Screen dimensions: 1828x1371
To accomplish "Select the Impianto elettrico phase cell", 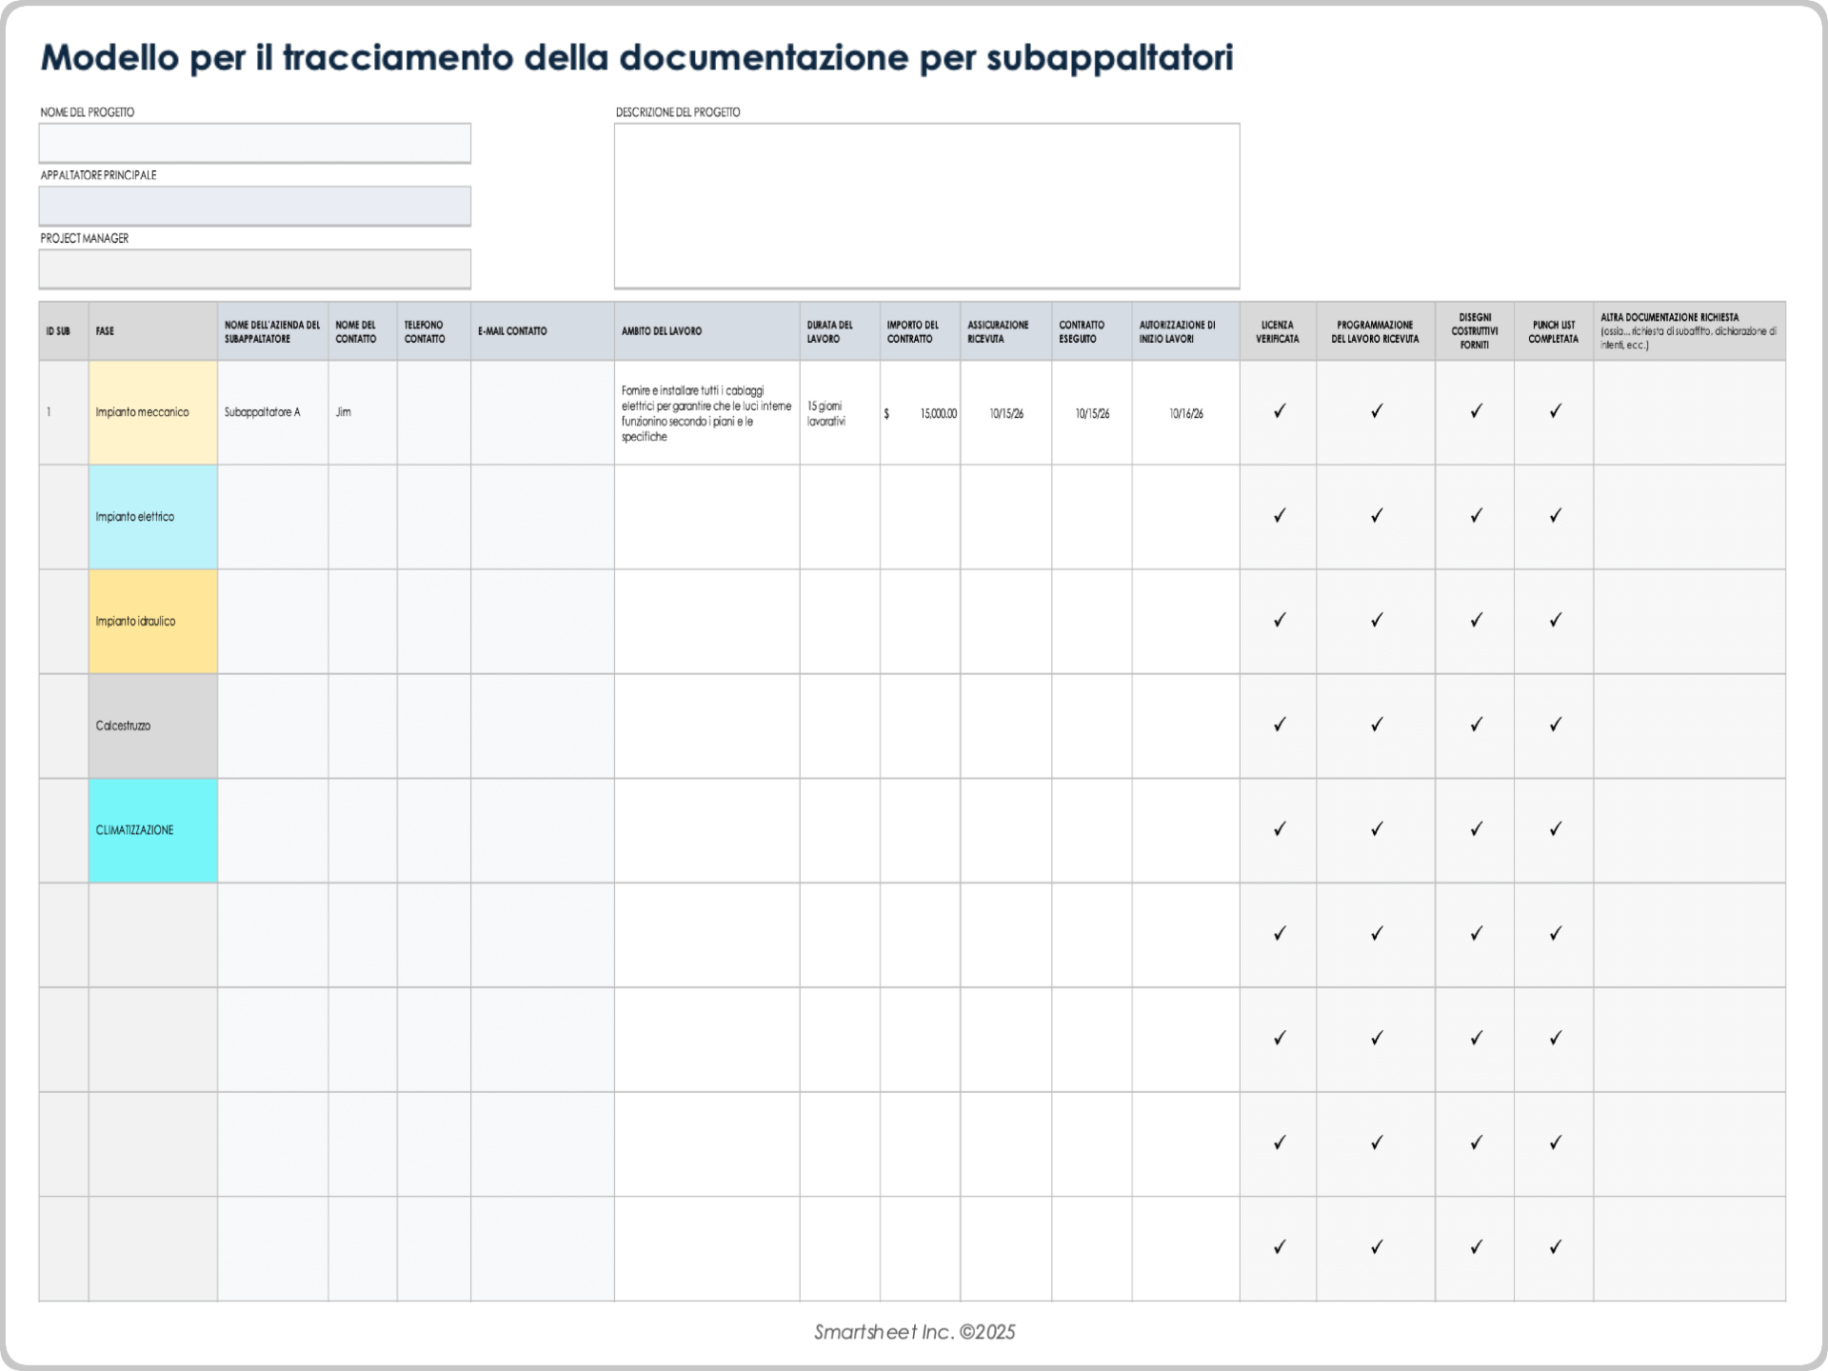I will pos(153,517).
